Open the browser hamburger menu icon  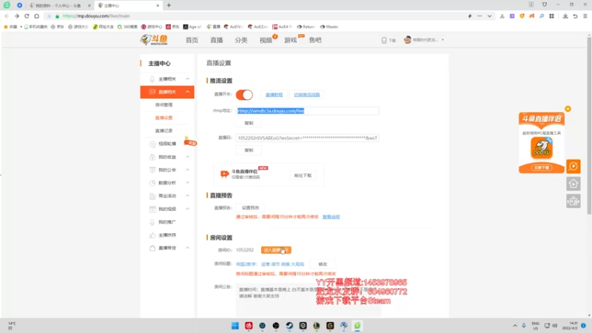[585, 16]
